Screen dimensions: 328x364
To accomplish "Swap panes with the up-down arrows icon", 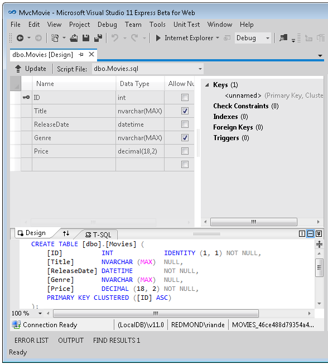I will (x=66, y=233).
